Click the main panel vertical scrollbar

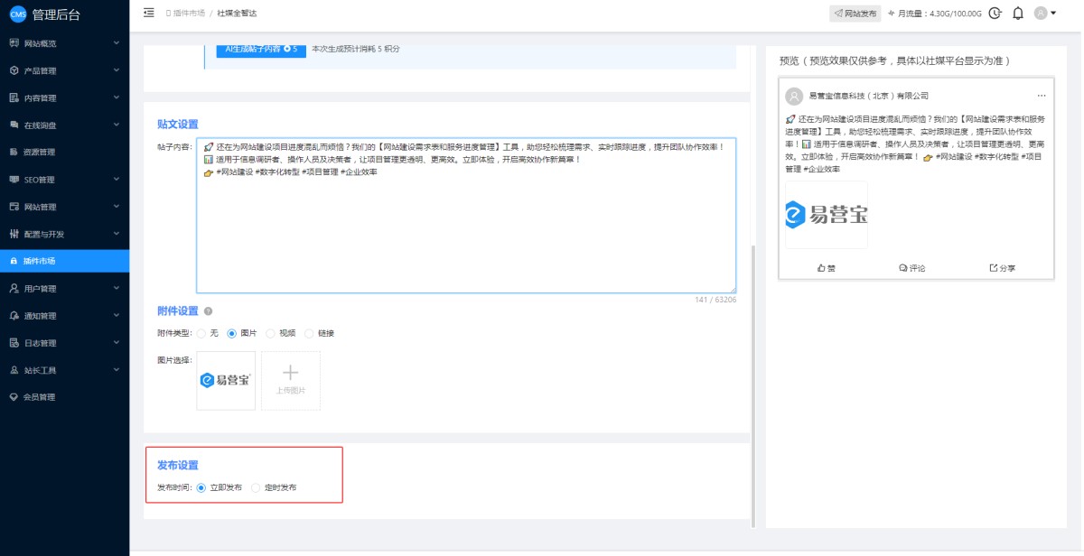(x=752, y=386)
